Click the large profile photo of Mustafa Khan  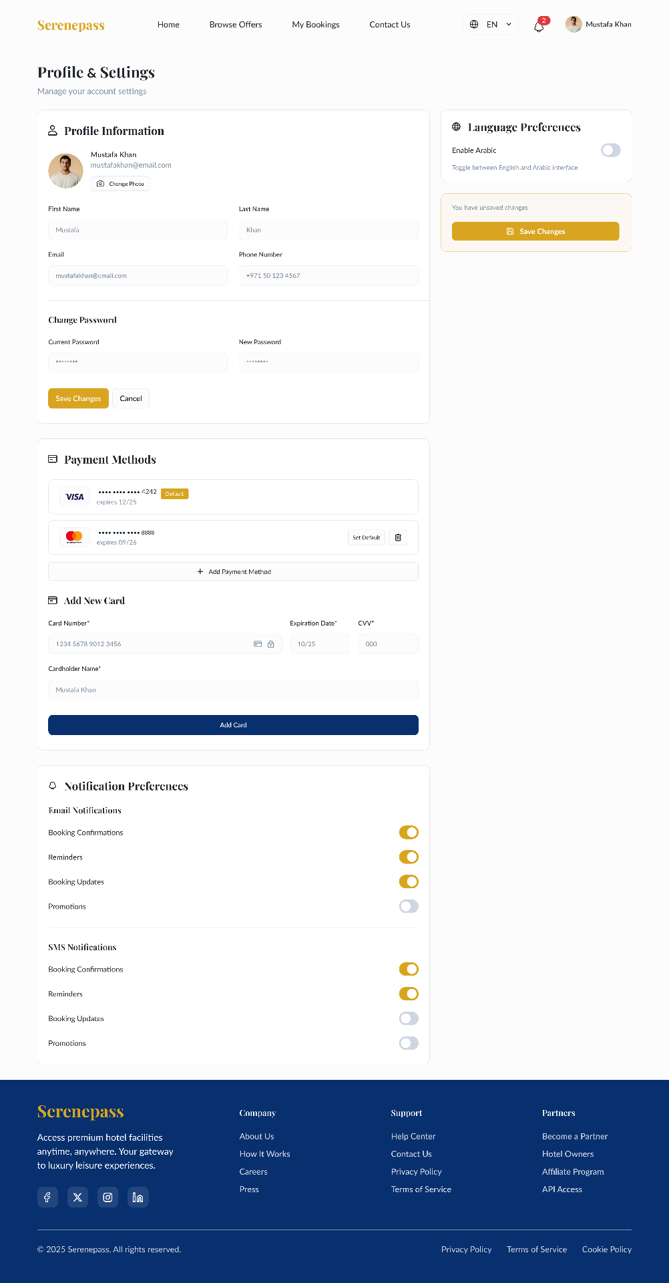pyautogui.click(x=65, y=171)
